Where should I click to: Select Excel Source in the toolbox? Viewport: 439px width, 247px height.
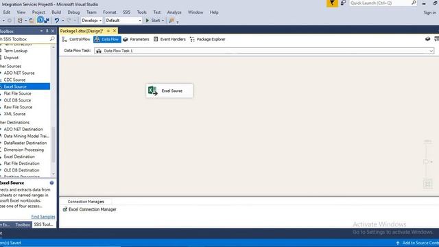[x=25, y=86]
